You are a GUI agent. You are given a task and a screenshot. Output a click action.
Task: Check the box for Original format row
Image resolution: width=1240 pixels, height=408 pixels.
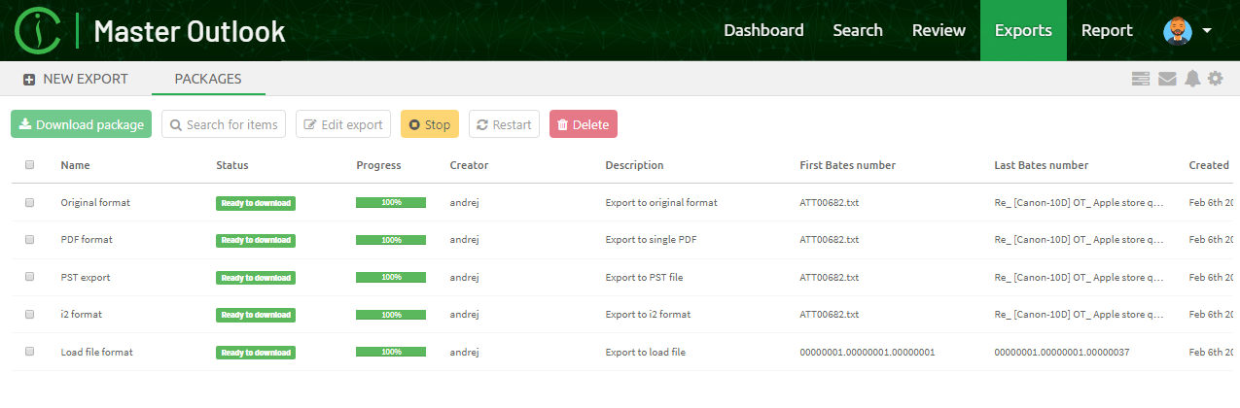[x=29, y=203]
